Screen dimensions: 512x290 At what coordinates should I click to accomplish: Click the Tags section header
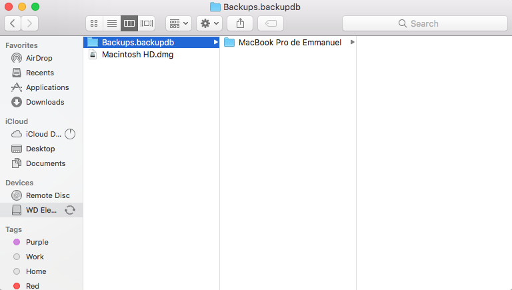(14, 229)
